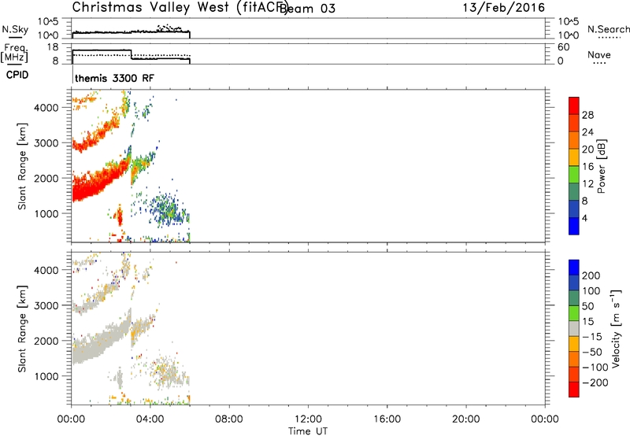Click the blue top of velocity colorbar

574,268
